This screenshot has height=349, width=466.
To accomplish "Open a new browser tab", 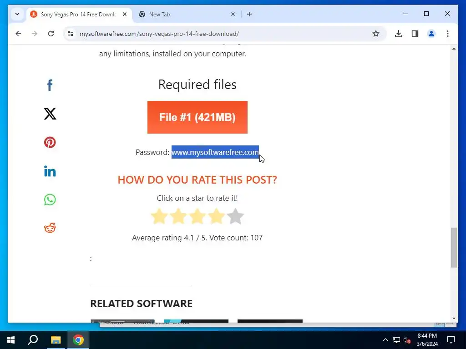I will [249, 14].
